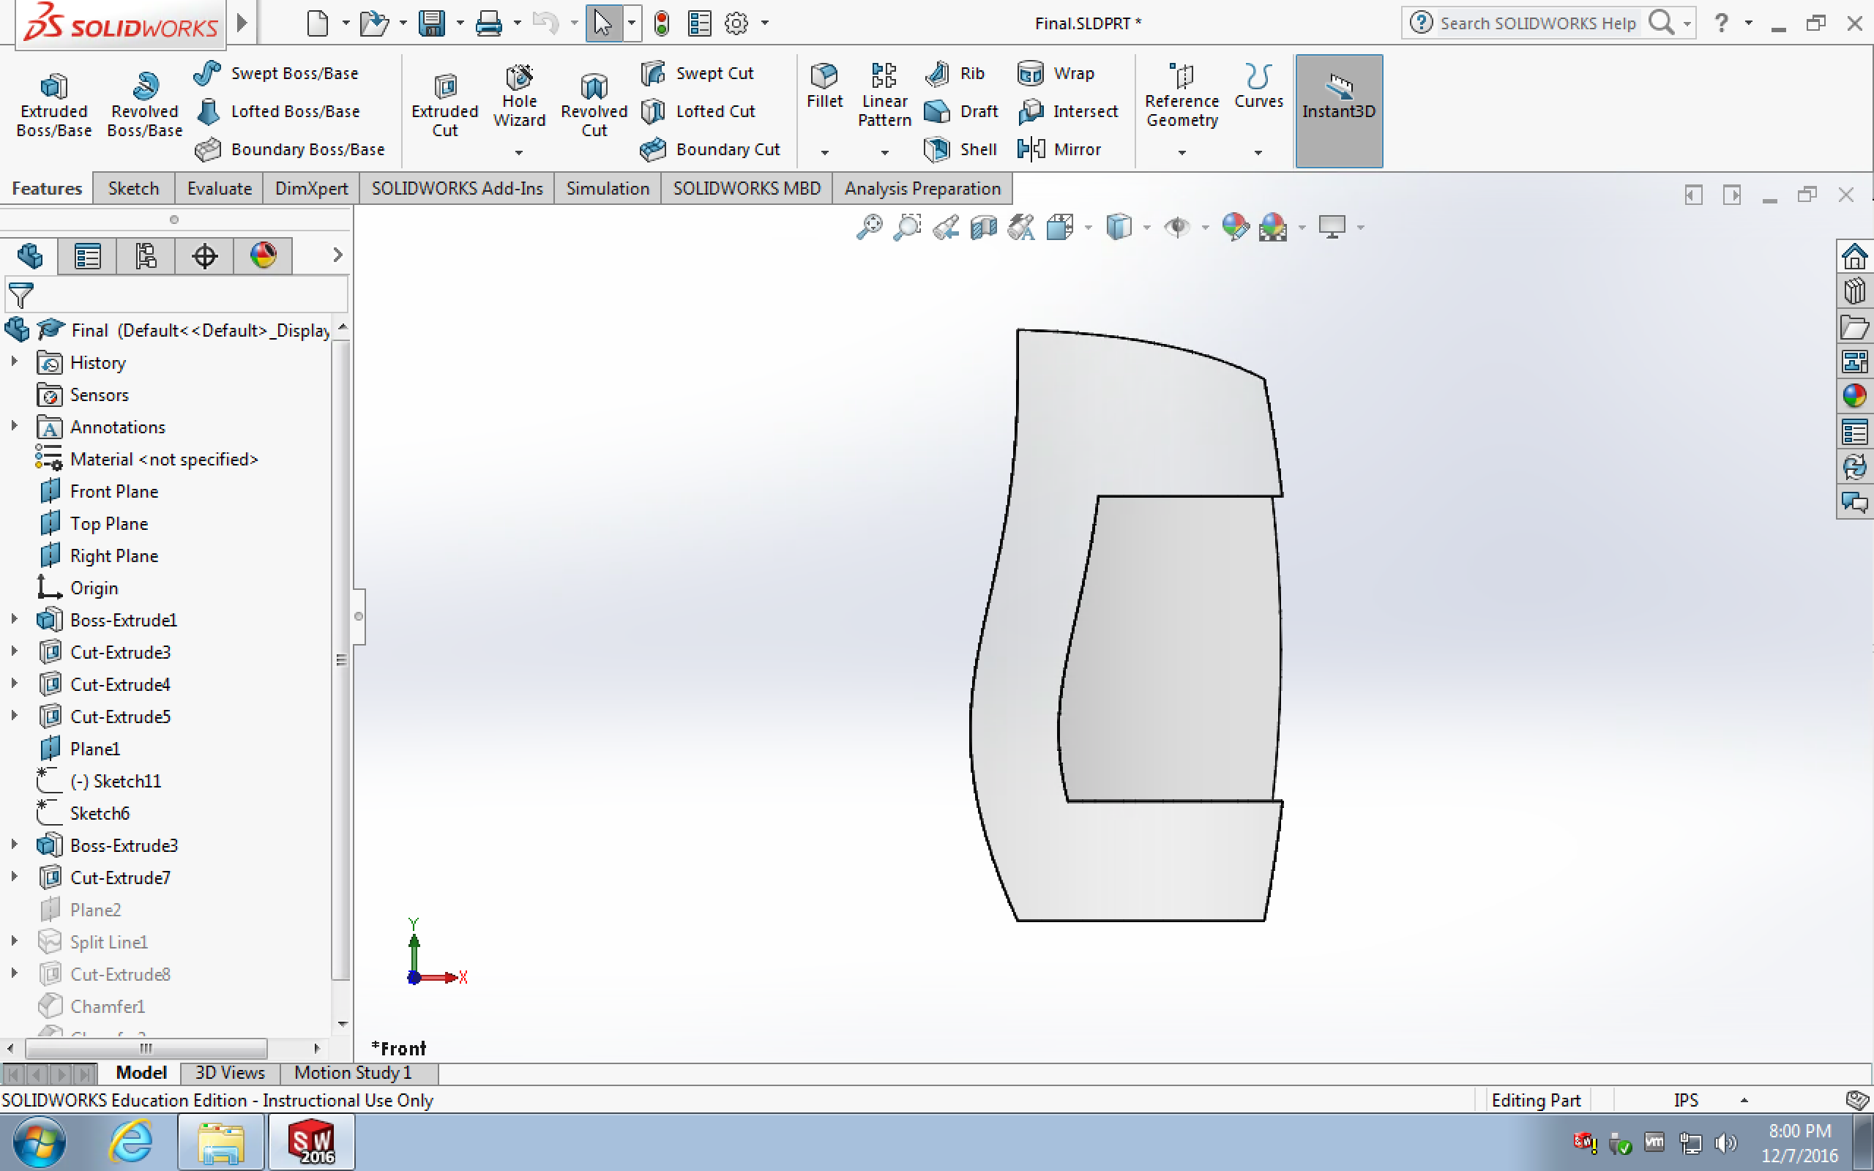Toggle the Hide/Show Items eye icon
Screen dimensions: 1874x1171
(1177, 227)
